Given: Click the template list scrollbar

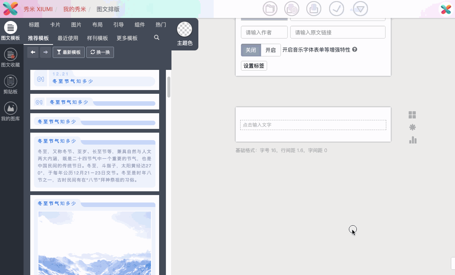Looking at the screenshot, I should [169, 87].
